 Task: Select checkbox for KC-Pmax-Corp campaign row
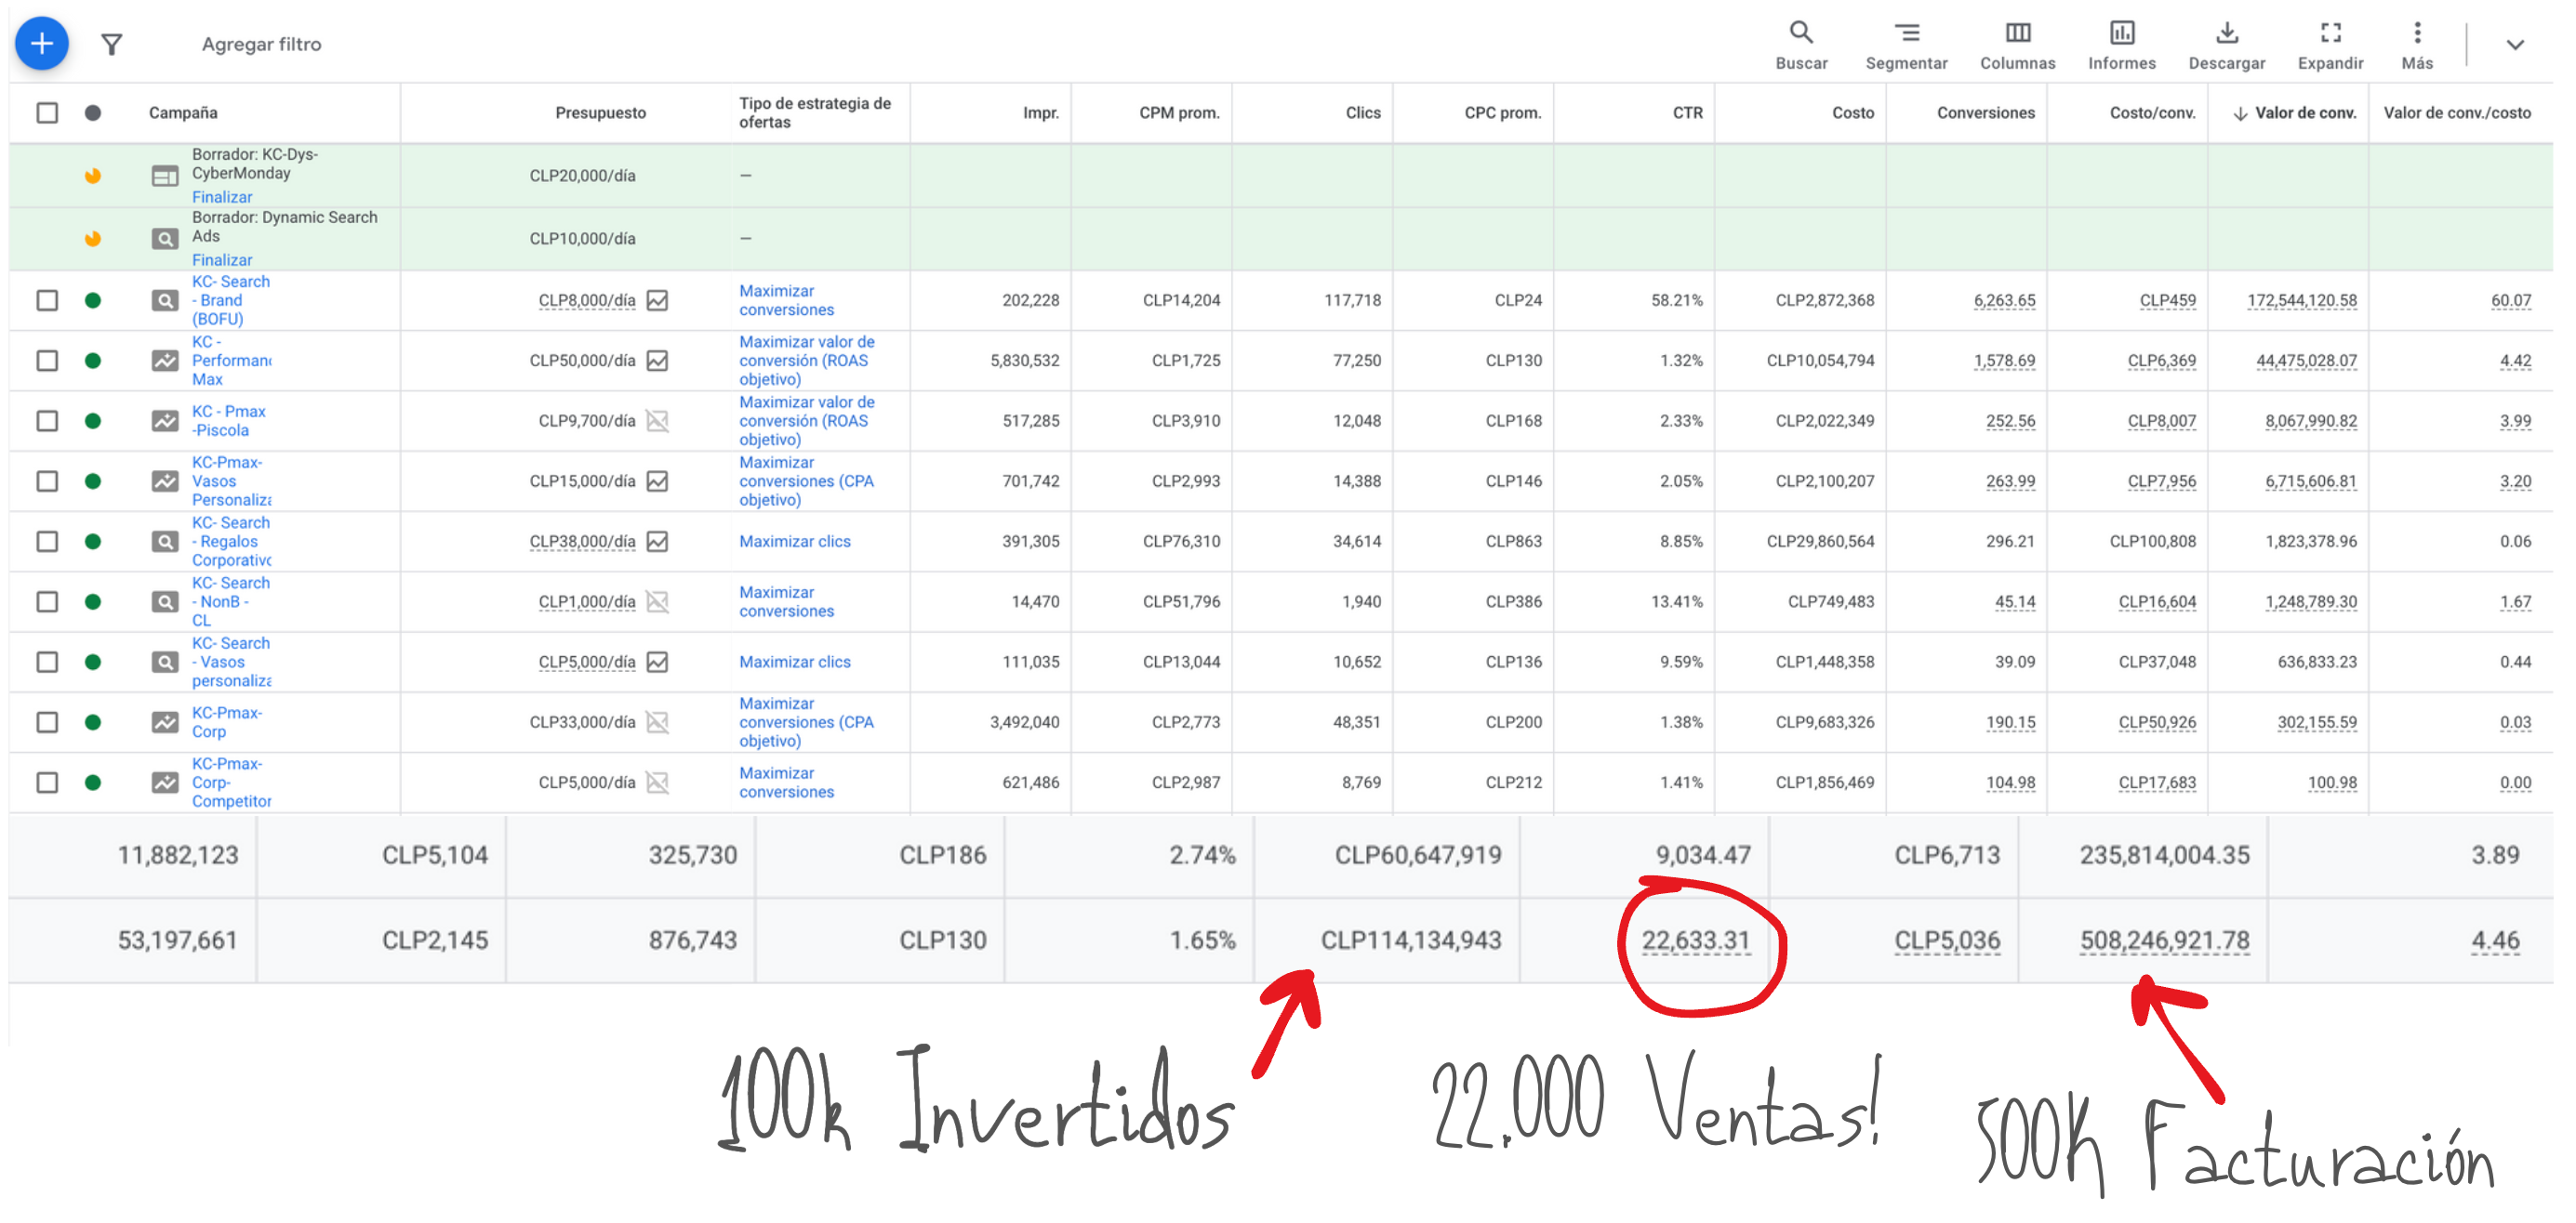[47, 722]
